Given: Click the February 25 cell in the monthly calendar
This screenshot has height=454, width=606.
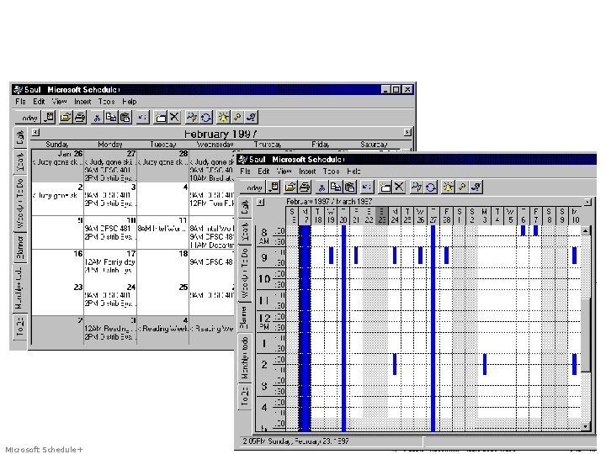Looking at the screenshot, I should click(162, 299).
